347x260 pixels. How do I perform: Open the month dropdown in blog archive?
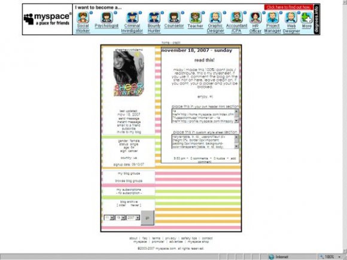coord(109,218)
